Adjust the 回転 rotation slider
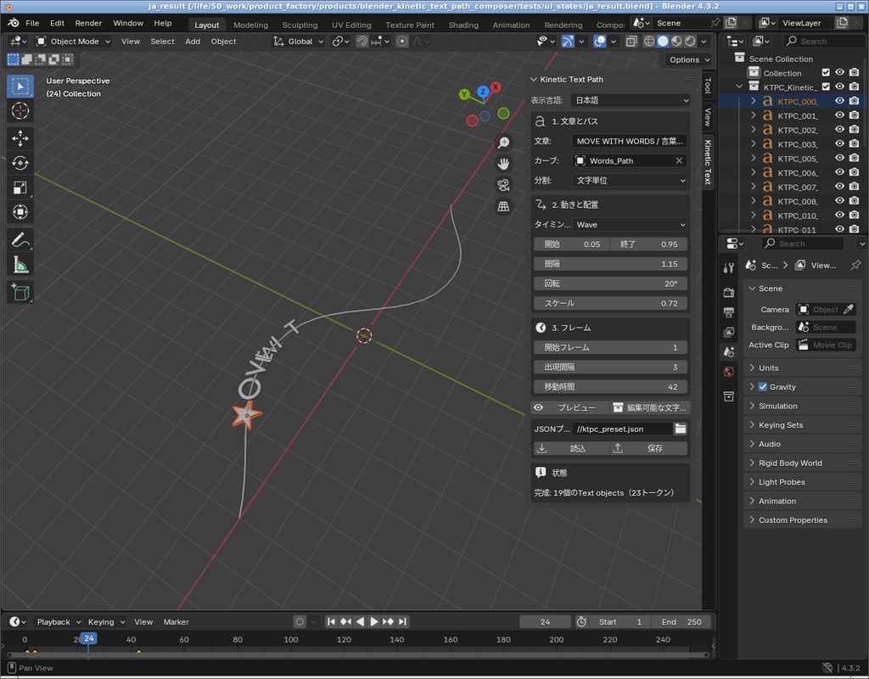This screenshot has width=869, height=679. pyautogui.click(x=610, y=283)
